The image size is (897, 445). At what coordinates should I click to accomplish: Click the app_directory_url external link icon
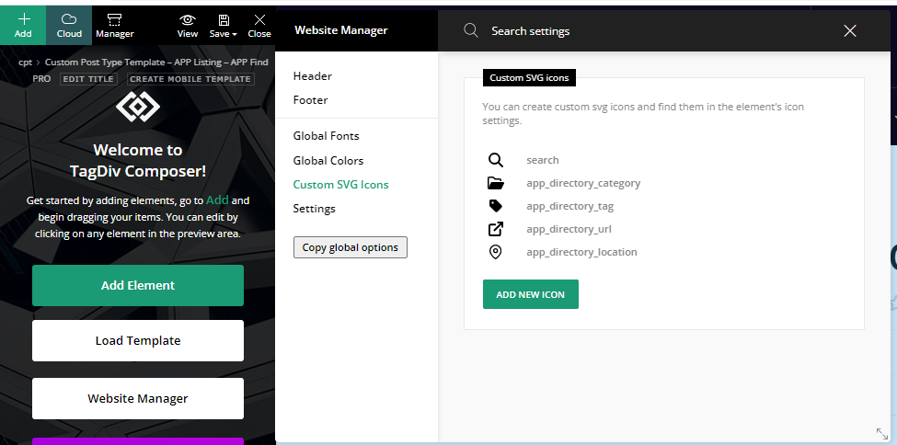495,229
